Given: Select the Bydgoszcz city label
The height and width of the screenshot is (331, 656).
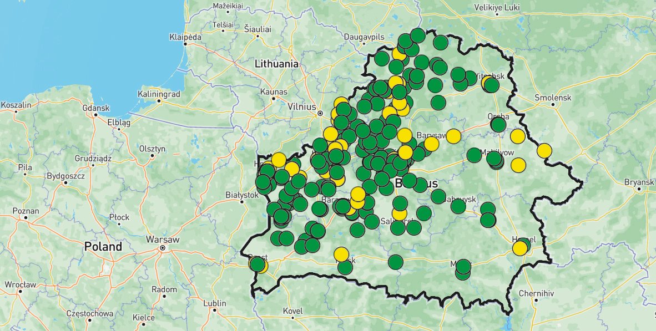Looking at the screenshot, I should (x=65, y=176).
